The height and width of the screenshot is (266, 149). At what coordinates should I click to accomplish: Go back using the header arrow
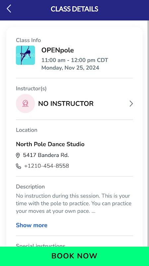coord(9,9)
